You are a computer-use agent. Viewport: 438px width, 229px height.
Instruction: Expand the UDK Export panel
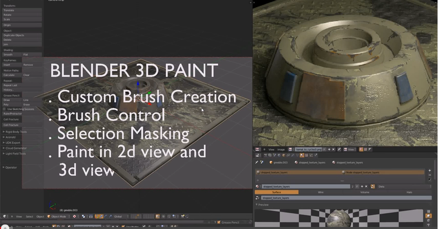point(12,143)
